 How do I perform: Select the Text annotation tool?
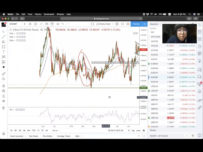(x=3, y=52)
